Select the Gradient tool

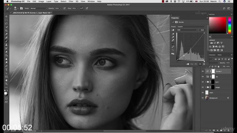(6, 55)
